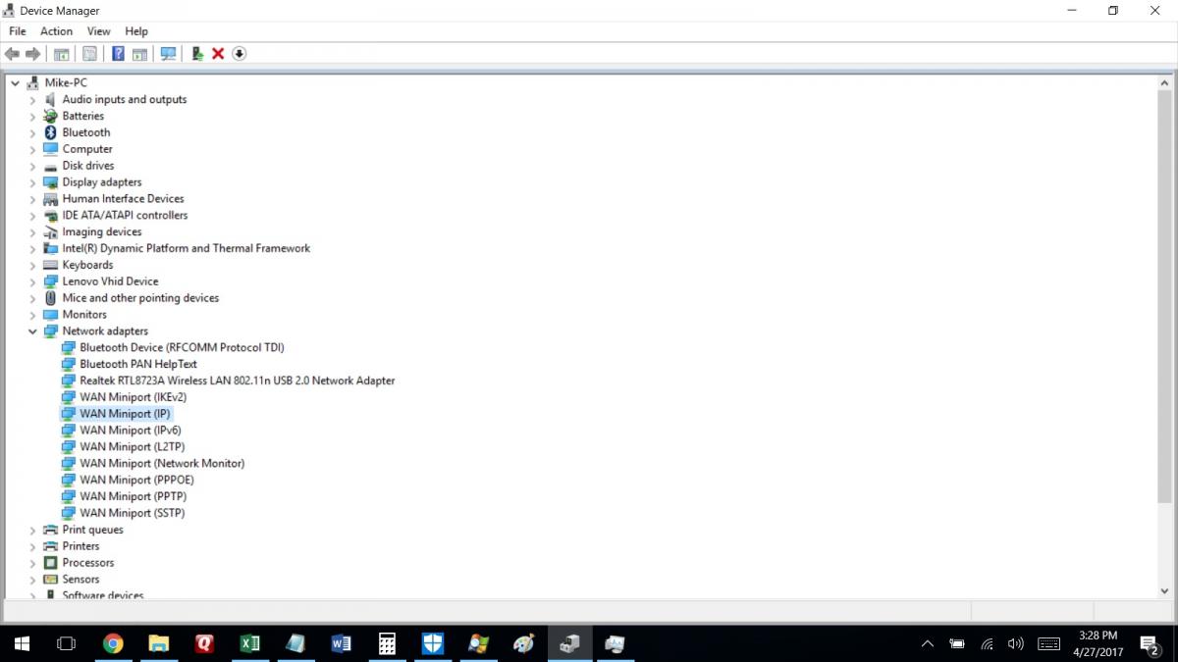This screenshot has height=662, width=1178.
Task: Select Bluetooth PAN HelpText adapter
Action: (138, 364)
